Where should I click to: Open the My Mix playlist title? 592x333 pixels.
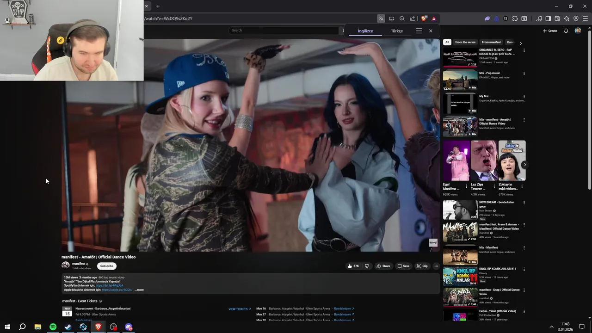tap(484, 96)
